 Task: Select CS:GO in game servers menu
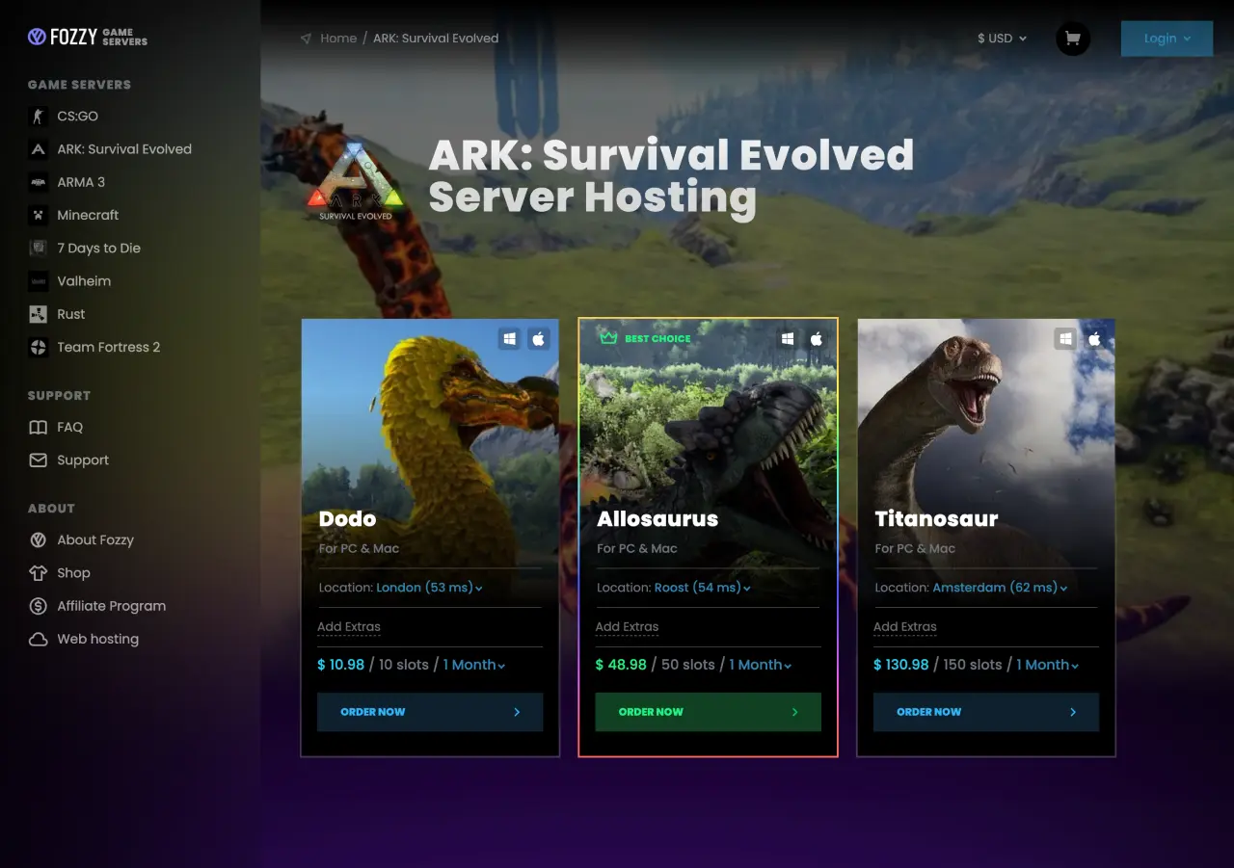77,117
